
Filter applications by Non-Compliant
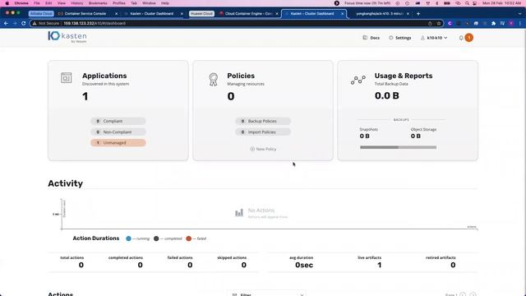[x=118, y=132]
